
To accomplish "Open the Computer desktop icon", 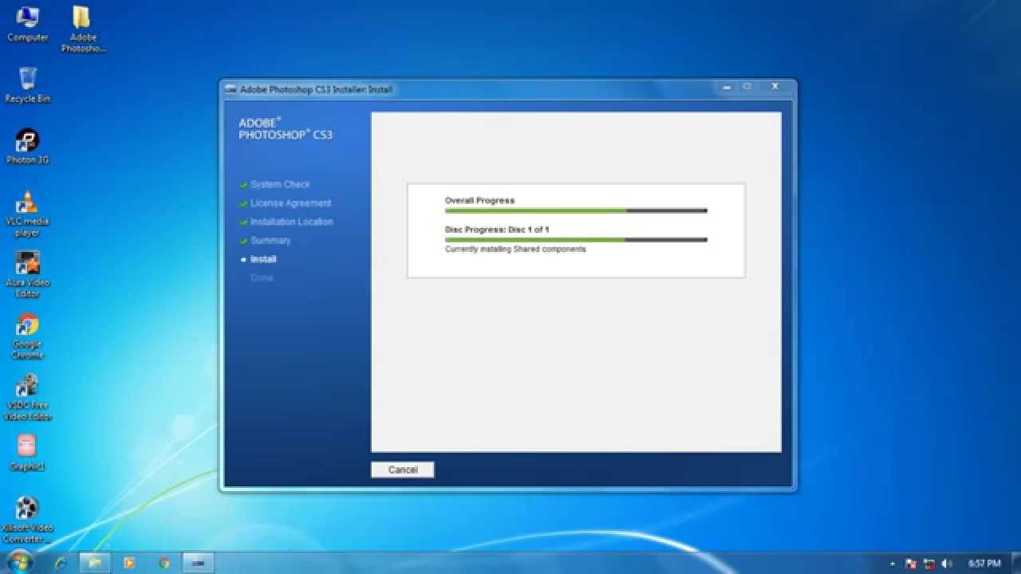I will pos(28,24).
